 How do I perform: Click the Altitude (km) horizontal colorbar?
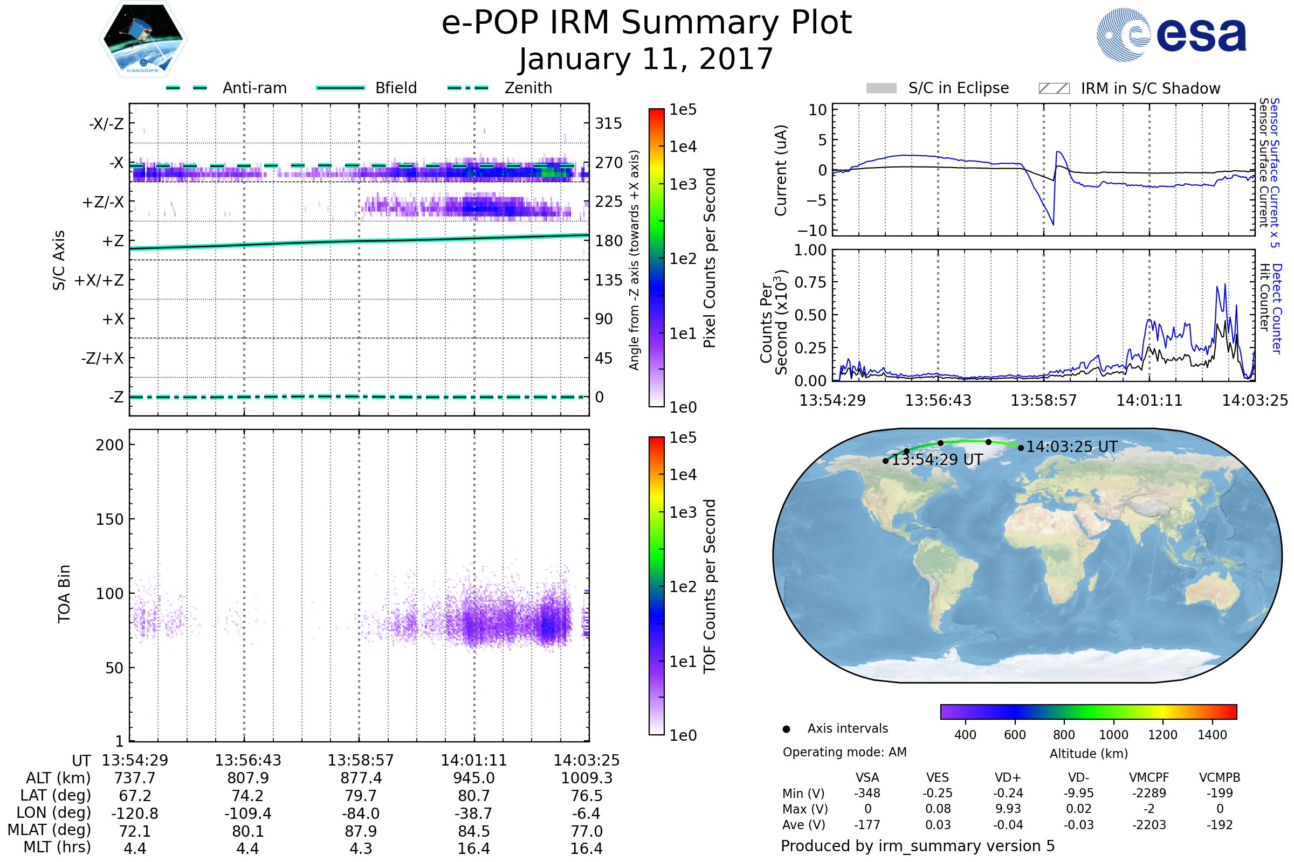tap(1088, 711)
